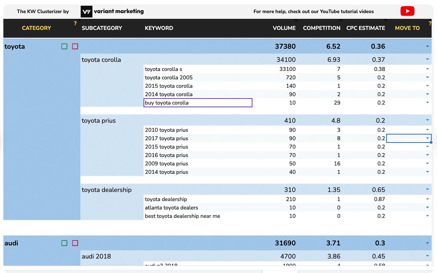
Task: Tick the red checkbox for toyota category
Action: pyautogui.click(x=75, y=46)
